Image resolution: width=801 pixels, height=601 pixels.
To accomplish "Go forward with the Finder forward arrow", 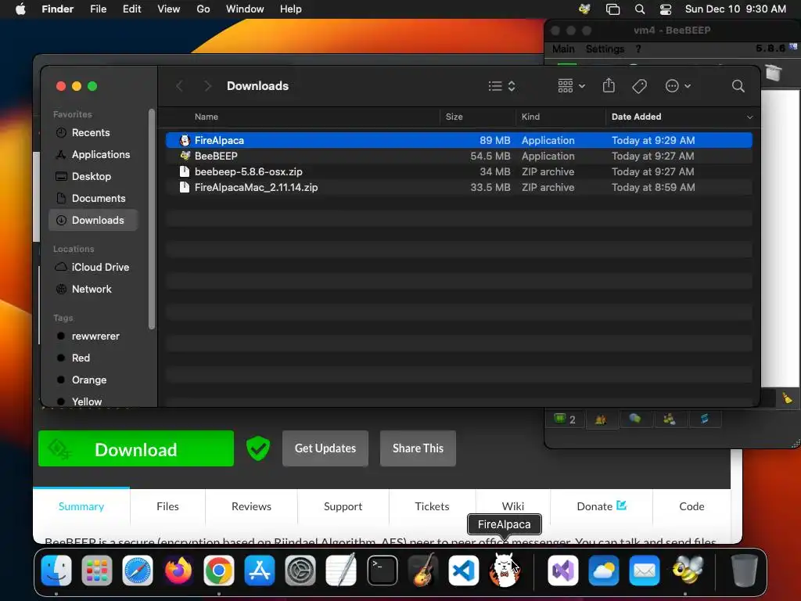I will pos(207,86).
